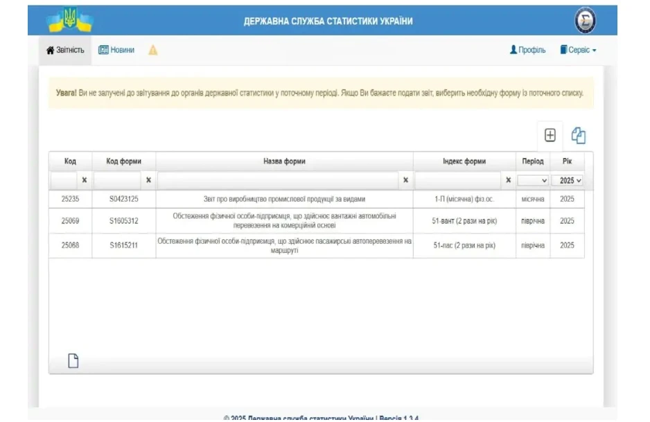This screenshot has width=650, height=422.
Task: Click the пасажирські автоперевезення form name
Action: pos(284,245)
